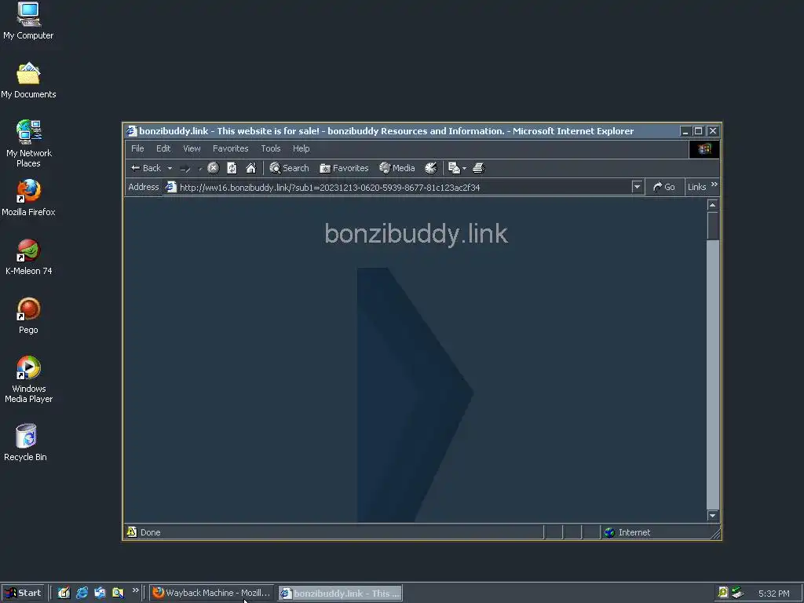Stop page loading with the Stop icon
Screen dimensions: 804x603
click(214, 168)
